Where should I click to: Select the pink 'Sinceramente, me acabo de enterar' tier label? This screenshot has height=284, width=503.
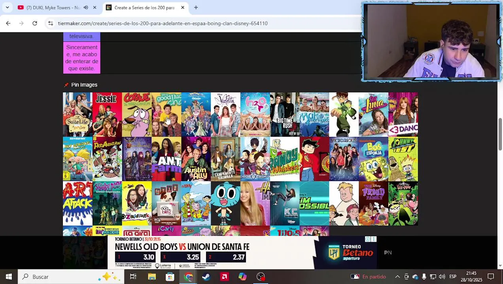(x=82, y=58)
